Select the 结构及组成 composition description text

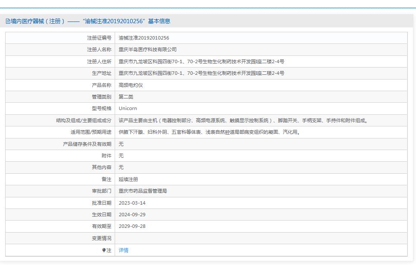pos(243,120)
